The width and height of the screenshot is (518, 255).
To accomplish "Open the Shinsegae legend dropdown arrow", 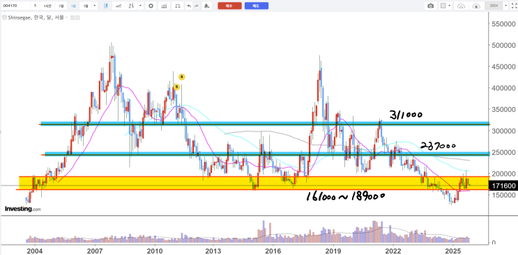I will (67, 17).
